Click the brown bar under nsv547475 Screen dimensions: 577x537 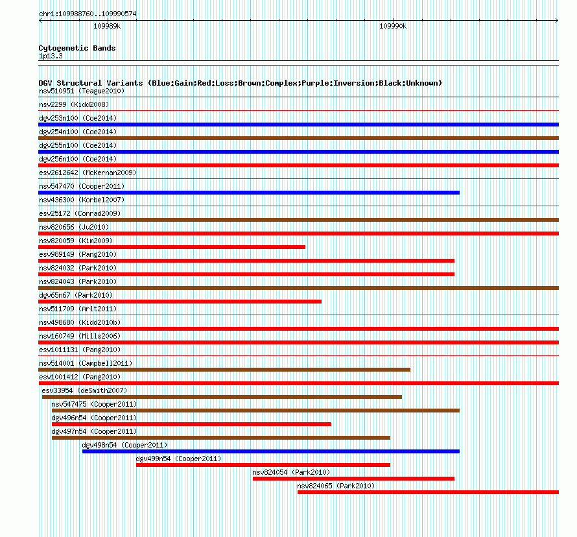255,411
